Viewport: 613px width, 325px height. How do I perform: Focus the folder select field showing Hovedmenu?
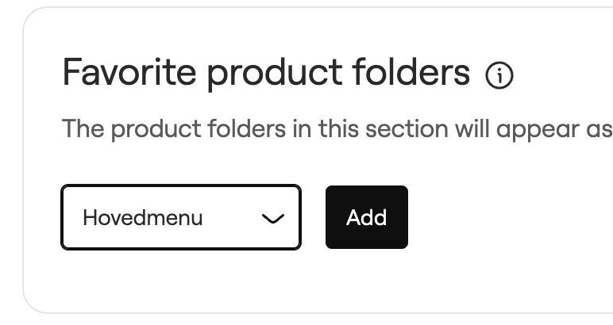click(x=181, y=217)
